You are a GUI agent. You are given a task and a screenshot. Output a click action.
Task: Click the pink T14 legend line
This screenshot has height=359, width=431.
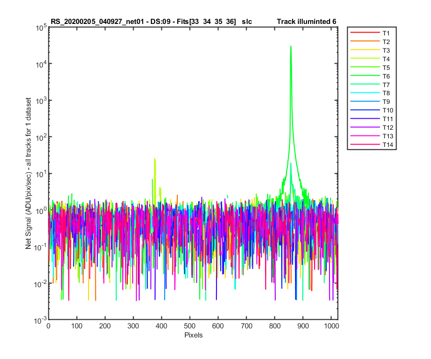[365, 144]
